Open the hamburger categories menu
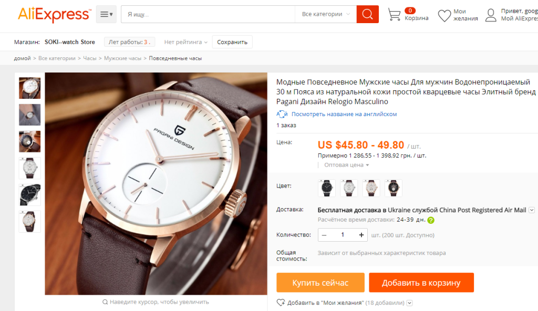Viewport: 538px width, 311px height. tap(106, 14)
